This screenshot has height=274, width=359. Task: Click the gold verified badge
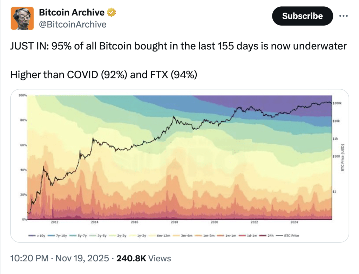pyautogui.click(x=111, y=13)
